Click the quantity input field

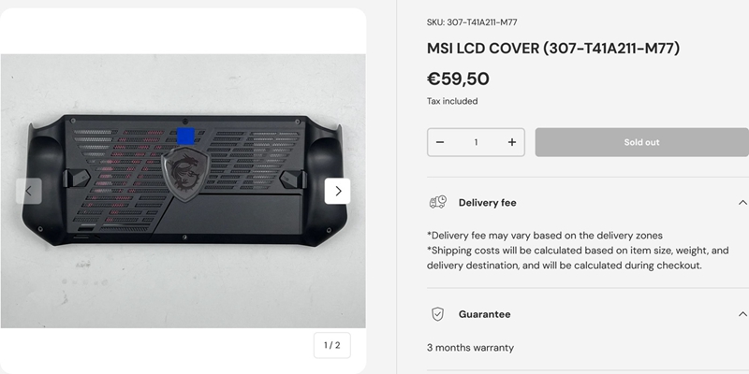(476, 142)
